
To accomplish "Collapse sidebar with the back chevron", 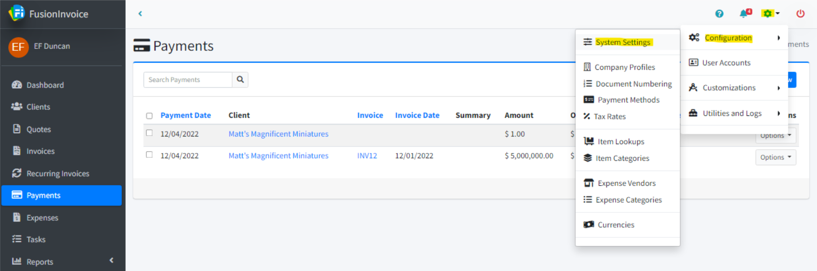I will coord(140,14).
